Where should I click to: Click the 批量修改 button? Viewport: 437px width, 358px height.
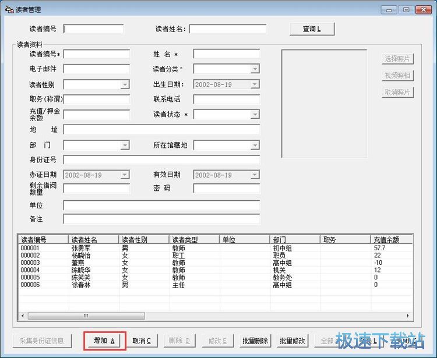(292, 341)
